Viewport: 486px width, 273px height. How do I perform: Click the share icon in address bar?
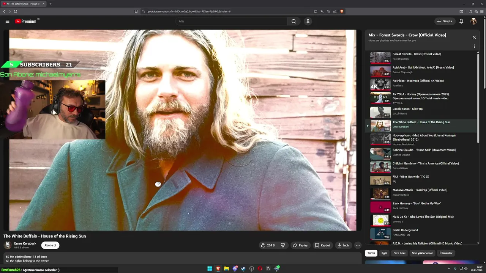click(x=335, y=11)
